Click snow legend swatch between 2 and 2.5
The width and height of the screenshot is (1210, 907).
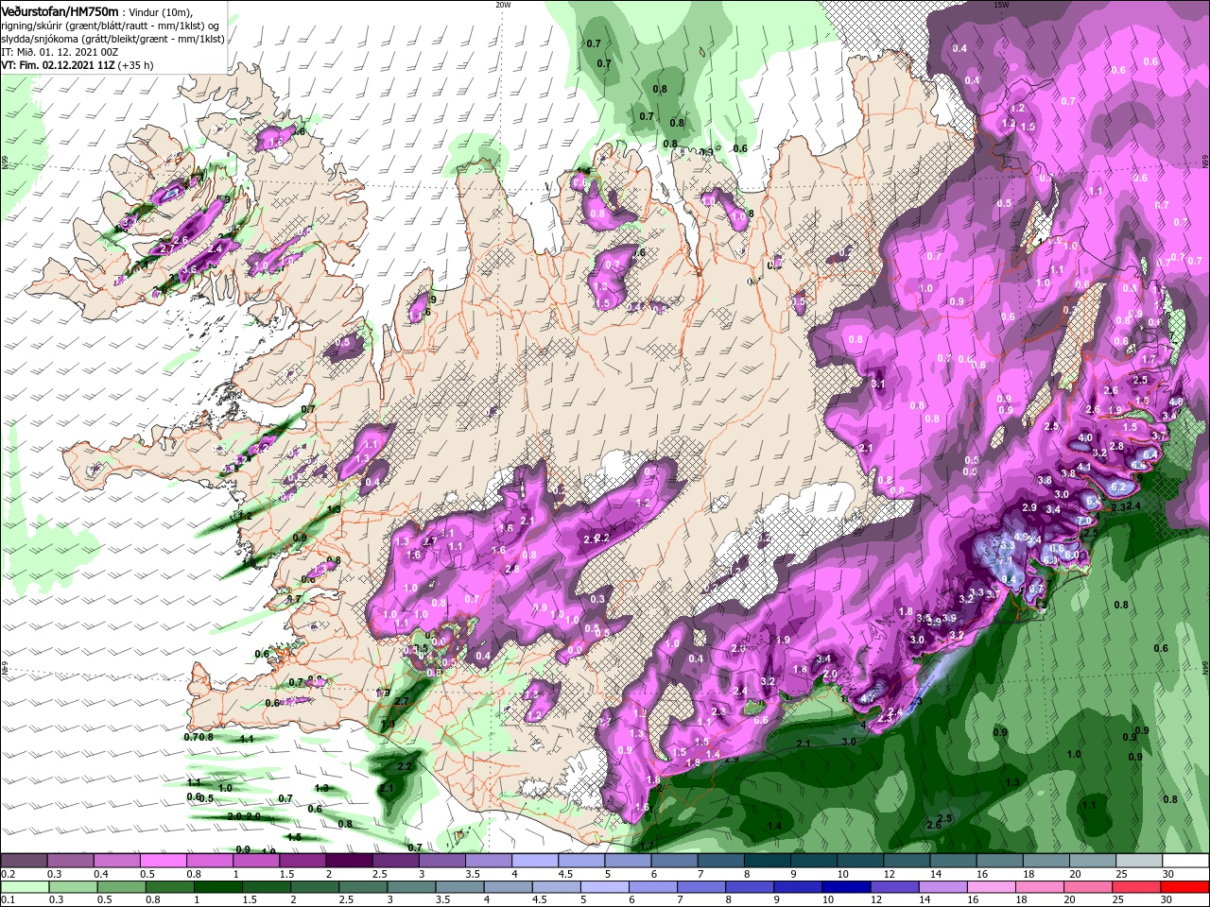349,860
